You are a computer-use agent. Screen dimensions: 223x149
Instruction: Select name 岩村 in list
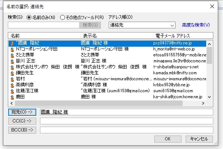click(20, 79)
